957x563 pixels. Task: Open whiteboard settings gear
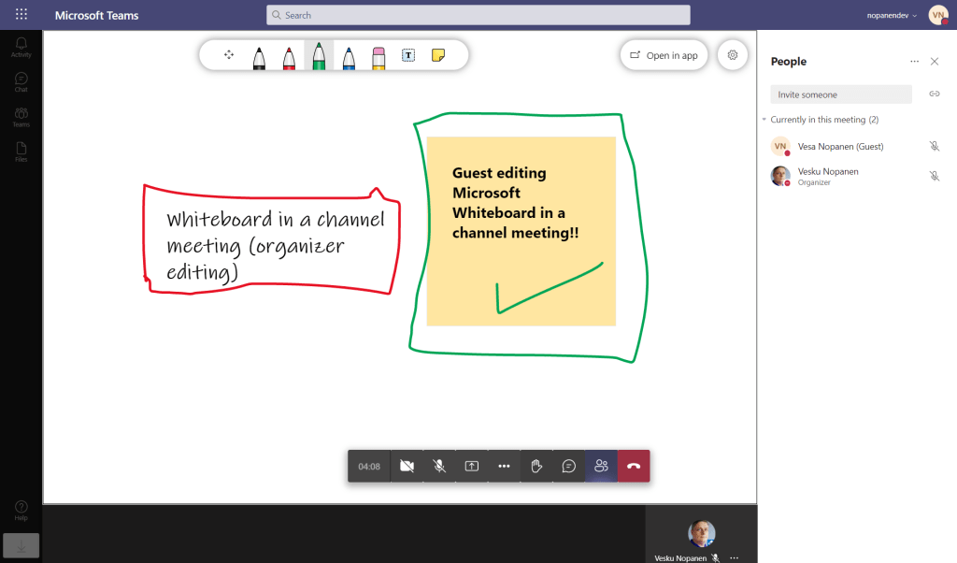(733, 55)
